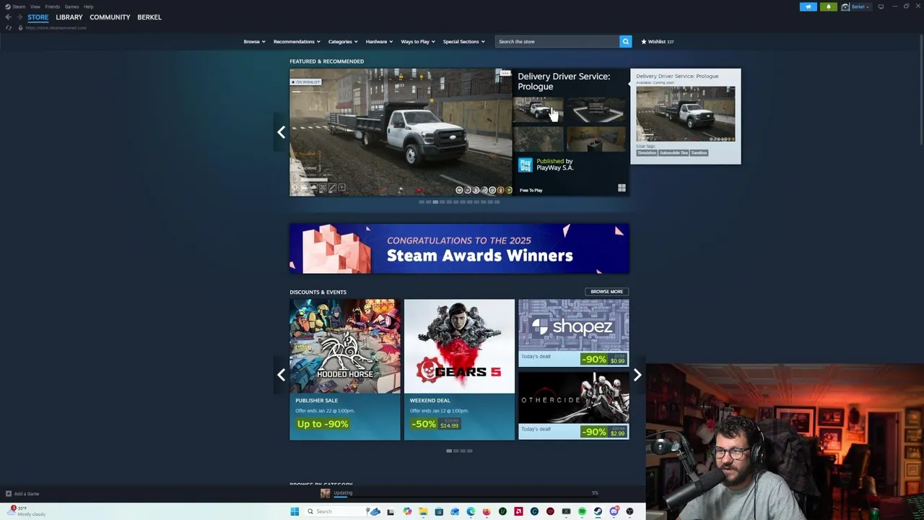Open the main featured truck capsule image
Screen dimensions: 924x520
401,132
